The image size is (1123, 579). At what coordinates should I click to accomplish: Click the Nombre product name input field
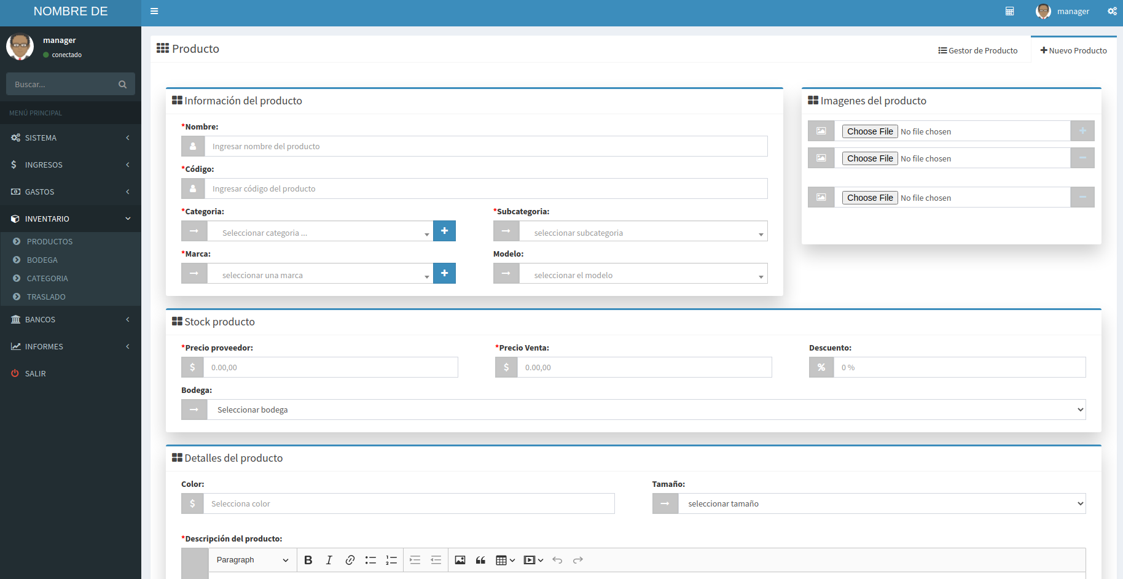(x=485, y=146)
